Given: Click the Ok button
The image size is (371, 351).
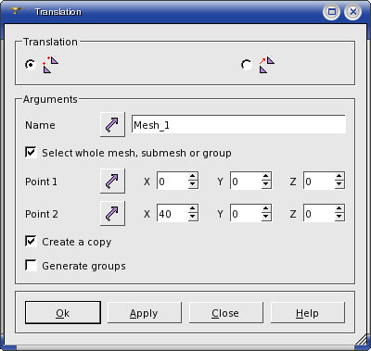Looking at the screenshot, I should pos(63,313).
